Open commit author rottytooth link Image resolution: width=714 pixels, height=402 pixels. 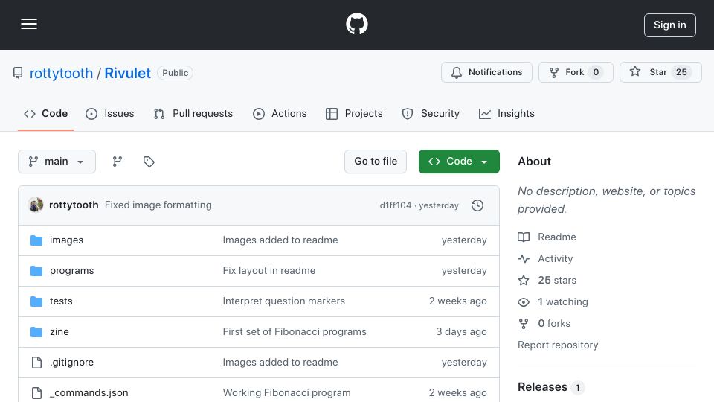click(x=74, y=205)
